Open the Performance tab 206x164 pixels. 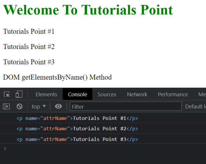(173, 94)
